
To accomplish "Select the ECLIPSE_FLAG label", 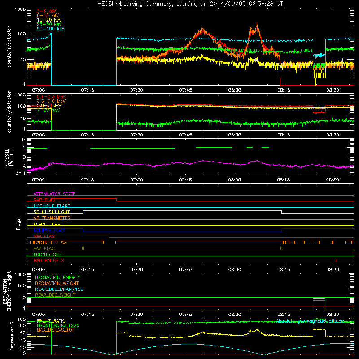I will pyautogui.click(x=49, y=230).
